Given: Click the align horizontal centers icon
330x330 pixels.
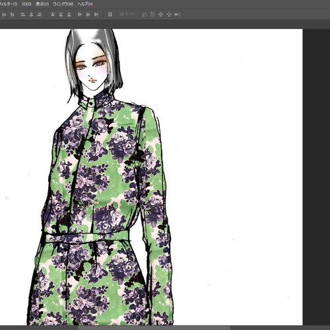Looking at the screenshot, I should tap(31, 15).
